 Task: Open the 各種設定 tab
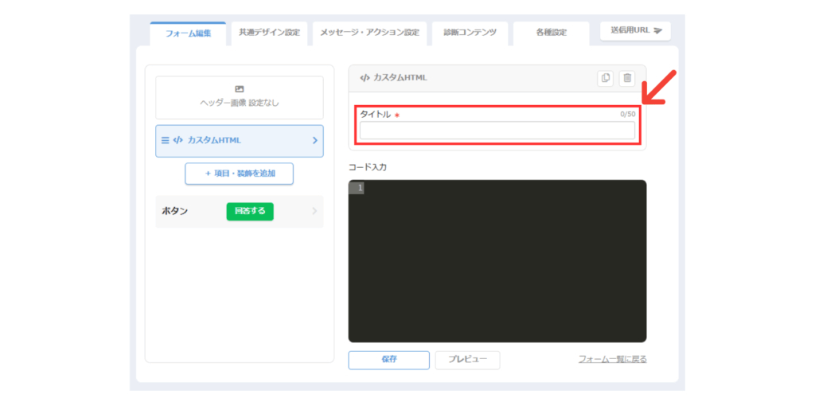552,32
